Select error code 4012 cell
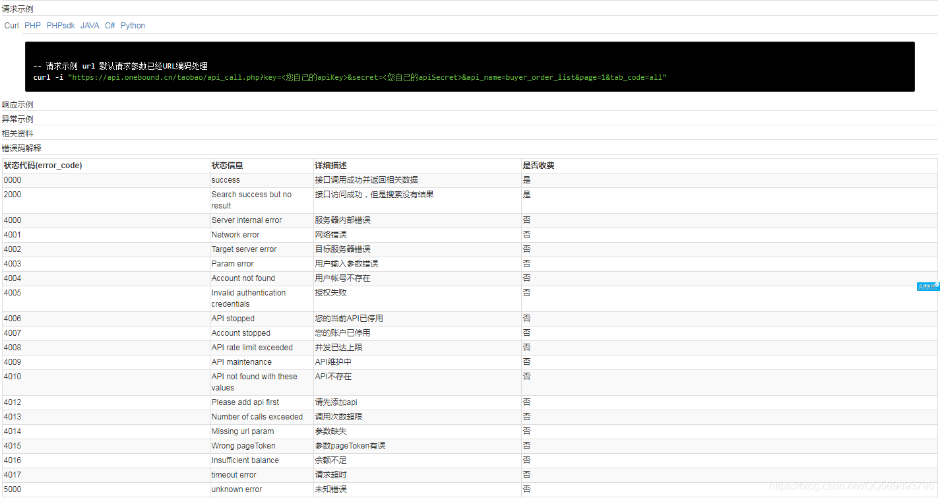 [106, 402]
